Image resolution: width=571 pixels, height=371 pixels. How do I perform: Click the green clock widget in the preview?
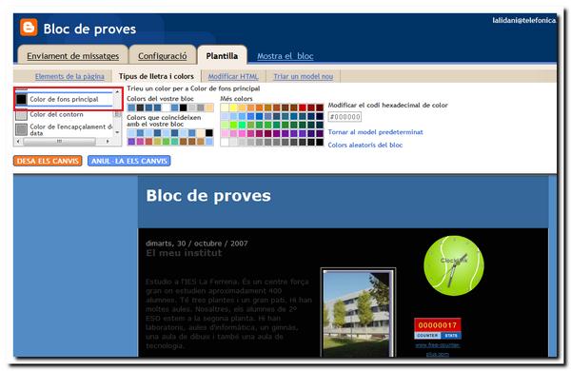point(454,265)
